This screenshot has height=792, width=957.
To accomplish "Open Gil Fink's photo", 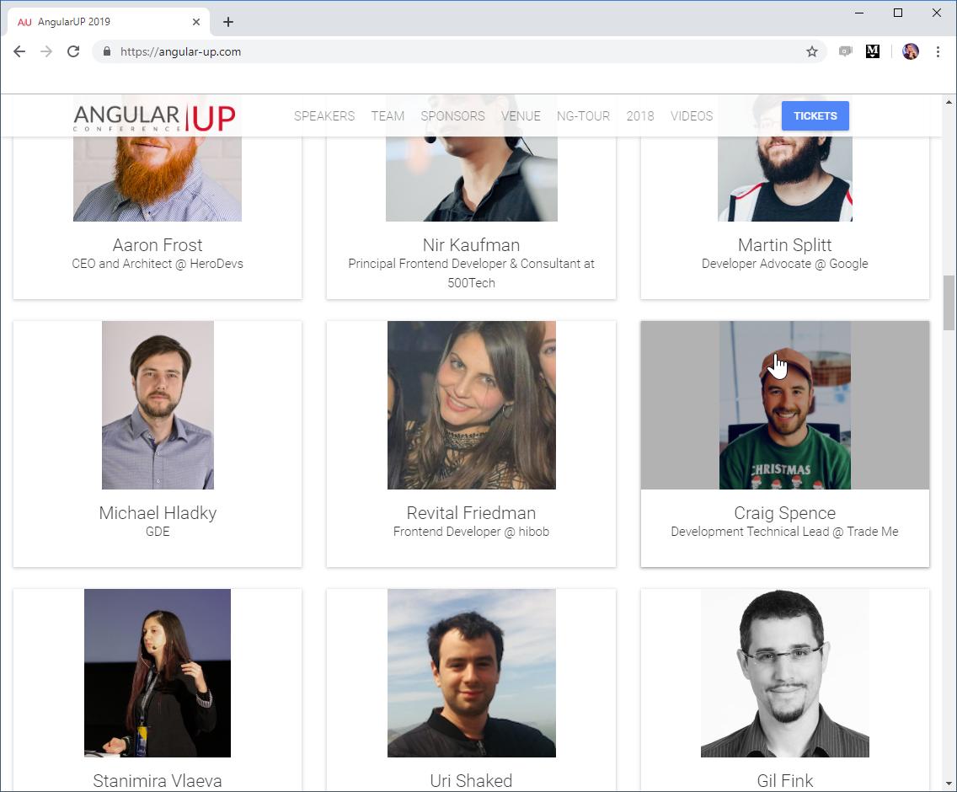I will point(785,673).
